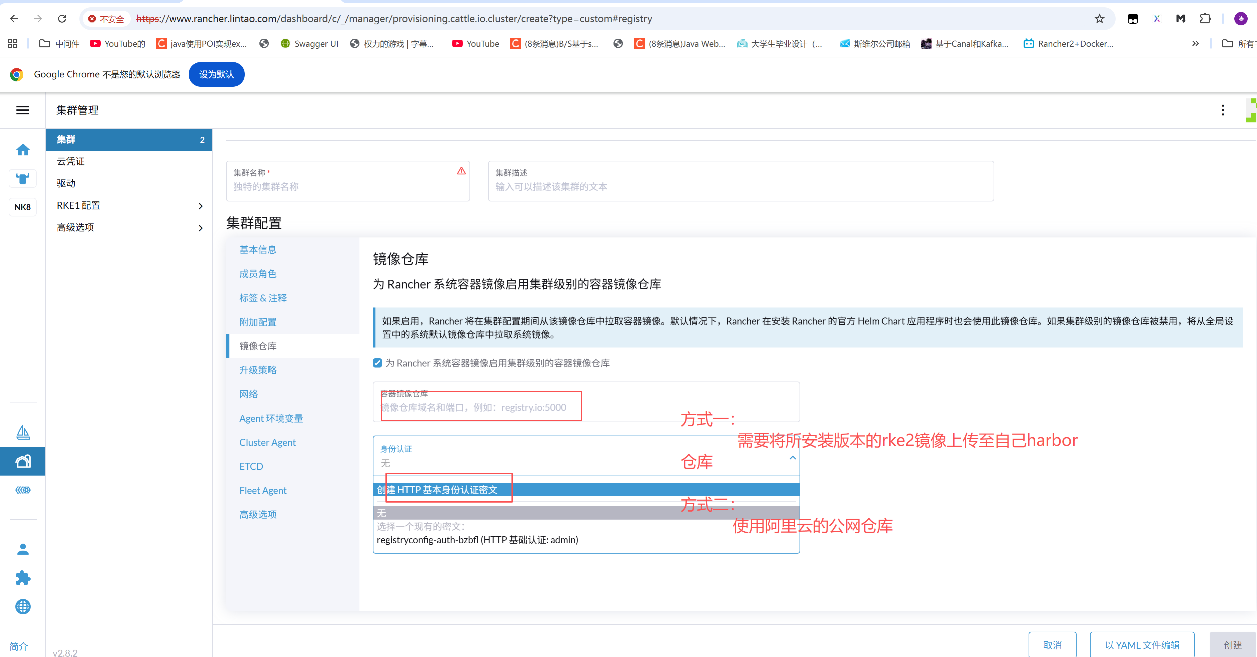Open the local cluster cow icon
1257x657 pixels.
click(x=23, y=178)
